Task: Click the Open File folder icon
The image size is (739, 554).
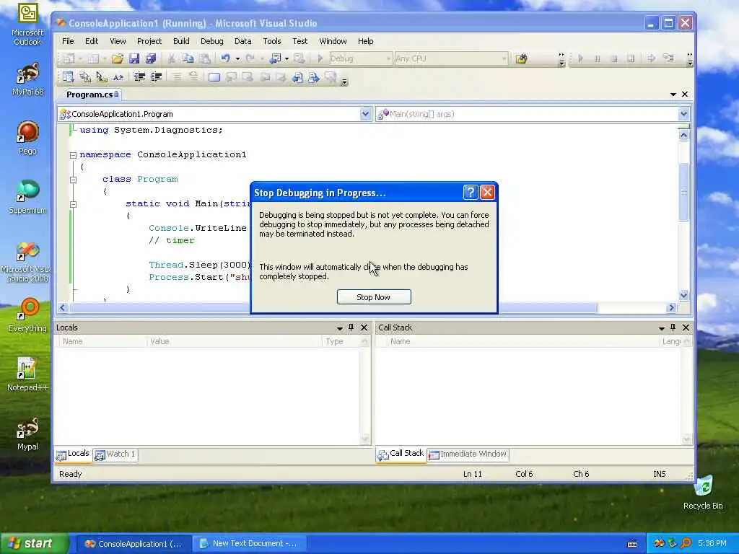Action: [x=118, y=58]
